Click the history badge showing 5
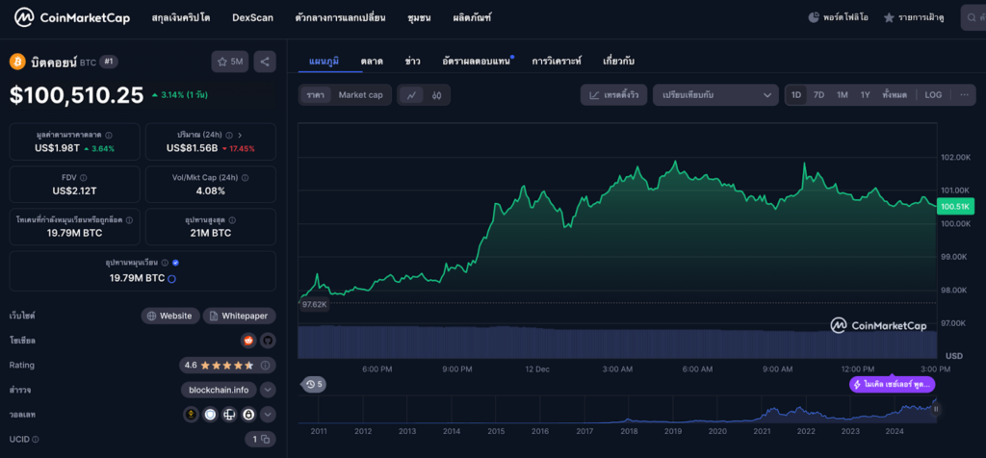Image resolution: width=986 pixels, height=458 pixels. 314,385
